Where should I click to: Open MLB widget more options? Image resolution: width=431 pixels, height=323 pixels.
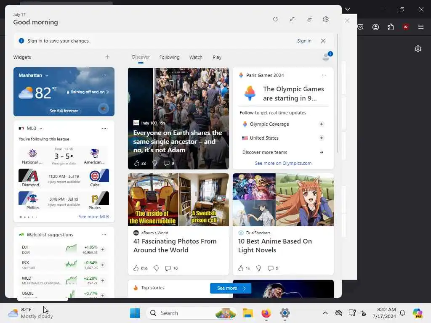tap(104, 128)
